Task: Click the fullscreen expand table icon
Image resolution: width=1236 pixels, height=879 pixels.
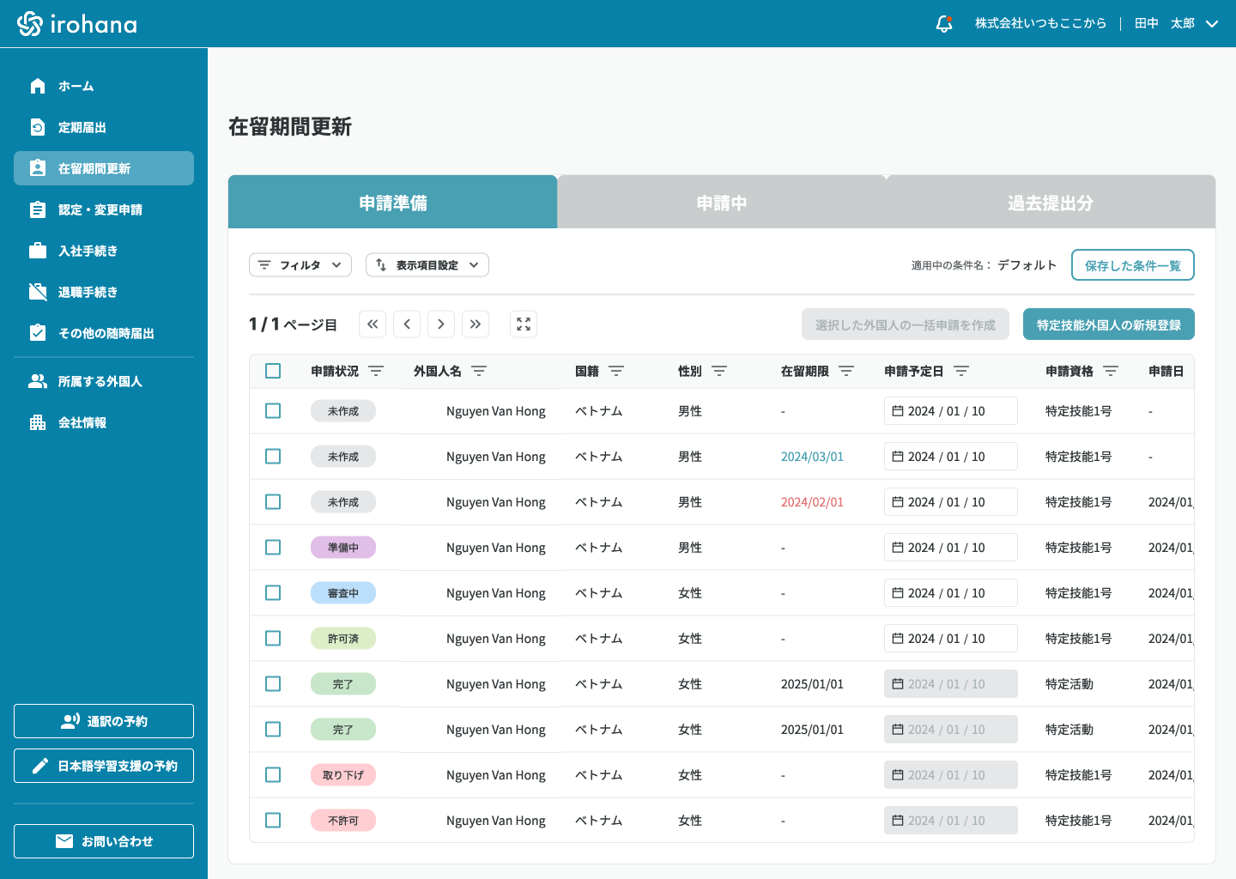Action: coord(524,324)
